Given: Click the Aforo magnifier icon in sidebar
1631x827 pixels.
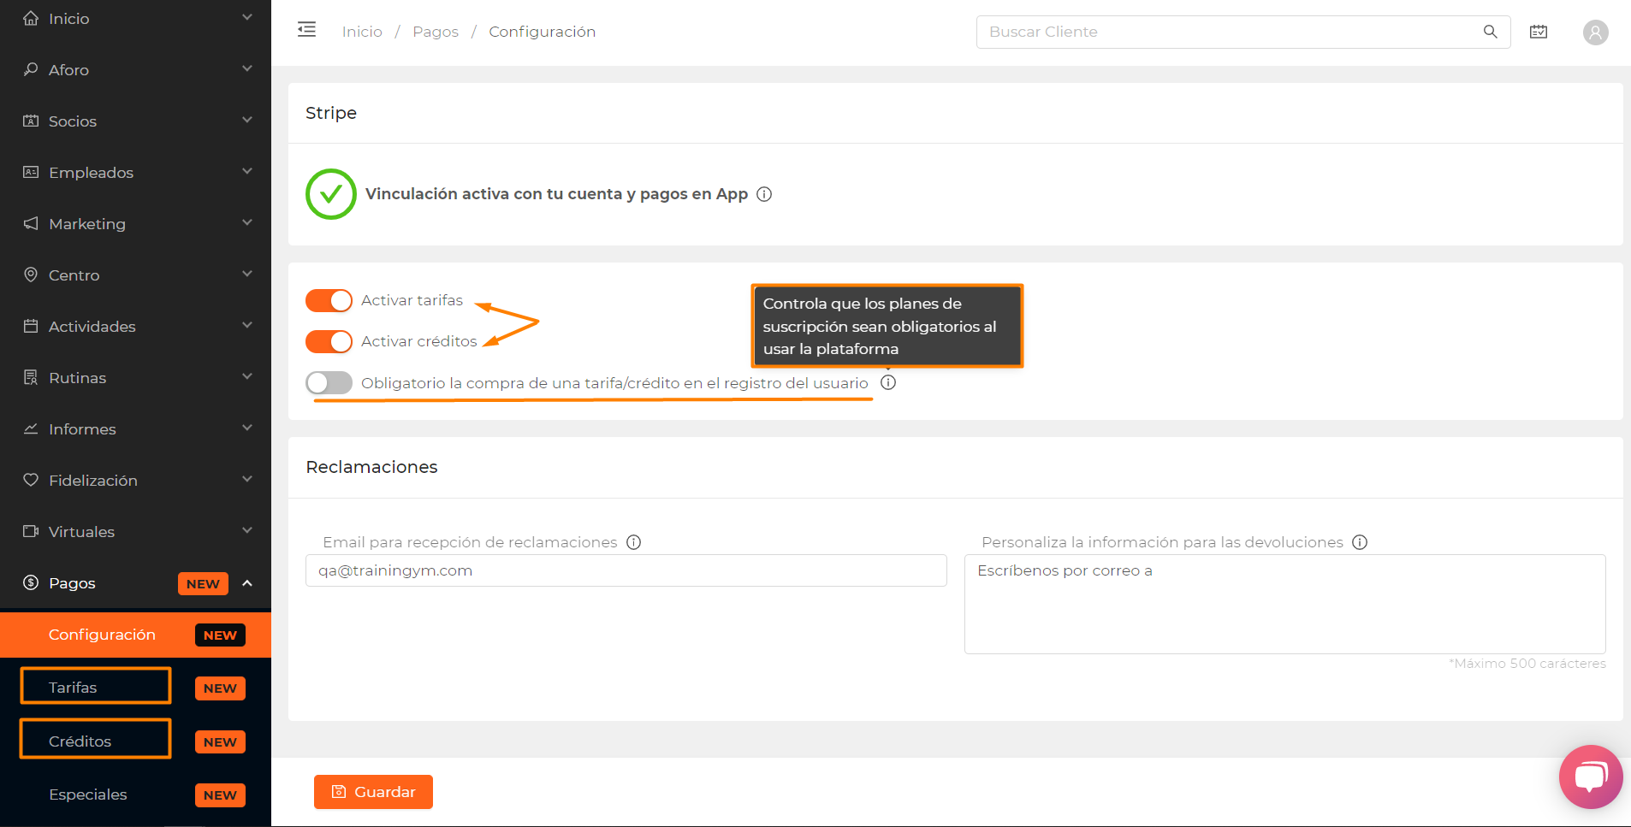Looking at the screenshot, I should 31,69.
